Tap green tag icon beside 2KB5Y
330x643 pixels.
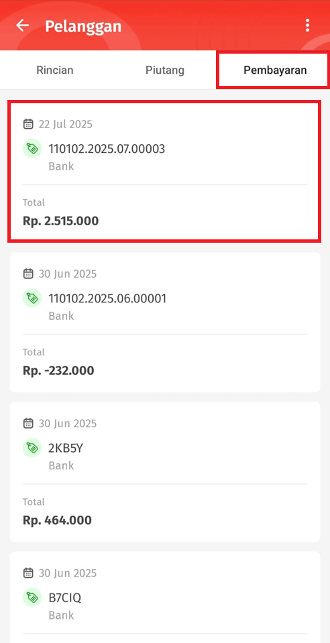(32, 447)
